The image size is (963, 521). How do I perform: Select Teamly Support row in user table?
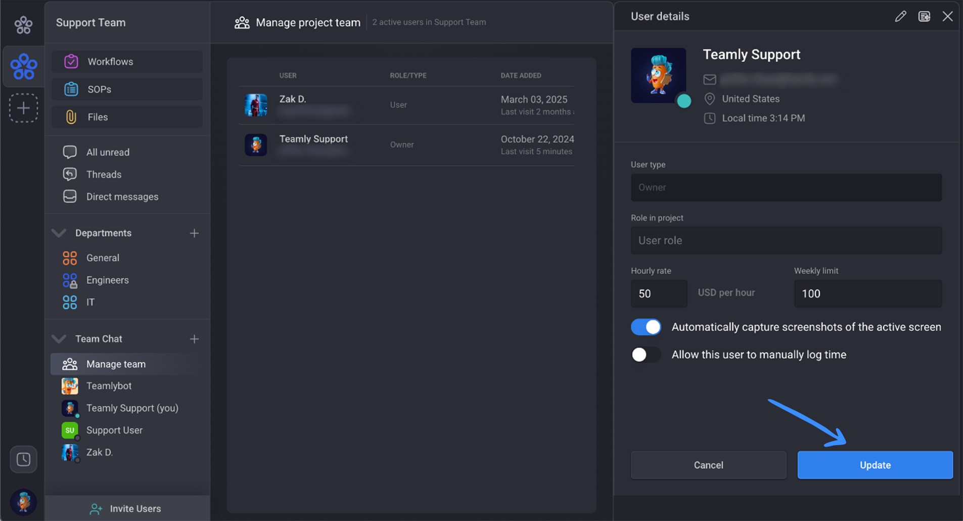coord(406,145)
